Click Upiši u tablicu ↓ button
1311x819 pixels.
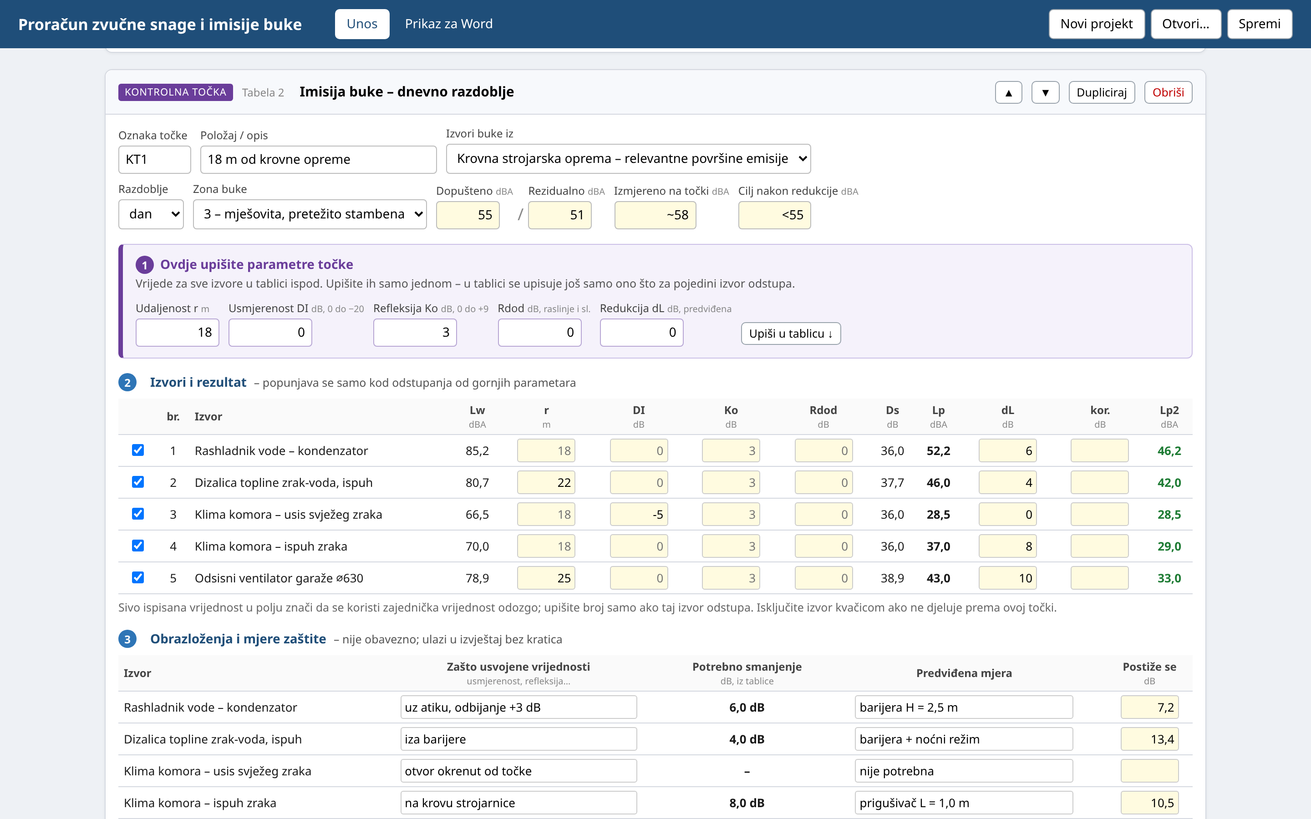(790, 334)
